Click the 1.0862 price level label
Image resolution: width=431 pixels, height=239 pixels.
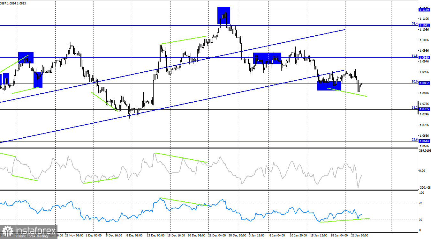424,83
